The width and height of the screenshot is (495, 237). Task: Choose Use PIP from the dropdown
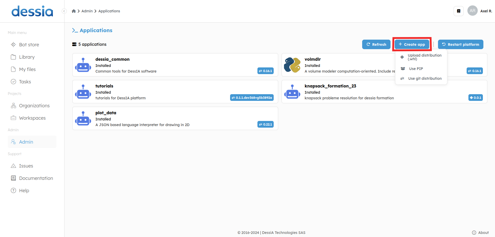pyautogui.click(x=421, y=69)
